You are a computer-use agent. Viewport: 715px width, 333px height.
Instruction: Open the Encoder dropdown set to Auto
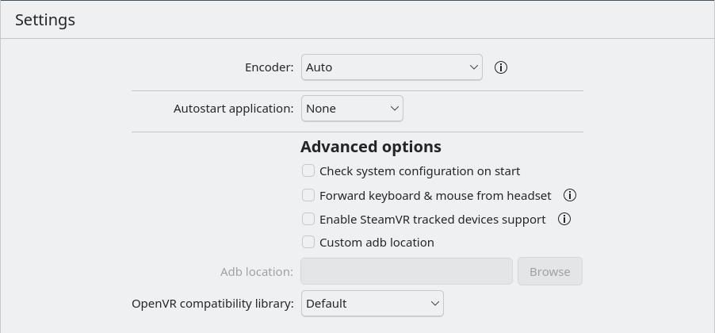click(392, 67)
